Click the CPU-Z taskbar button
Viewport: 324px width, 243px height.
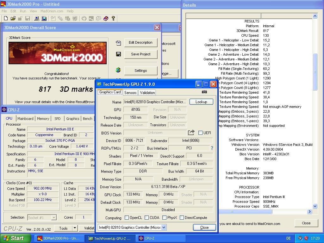161,238
